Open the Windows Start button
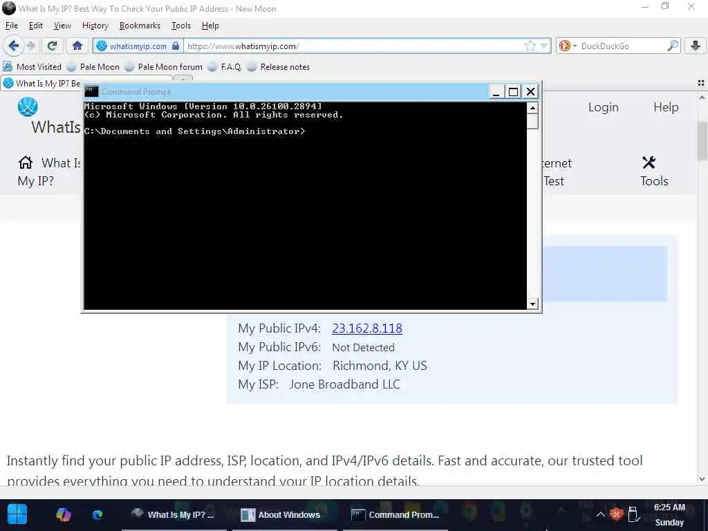This screenshot has height=531, width=708. [x=17, y=514]
